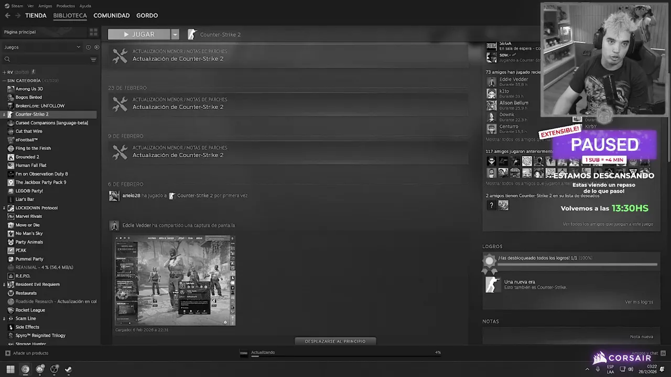Go forward with the right arrow
The height and width of the screenshot is (377, 671).
click(18, 16)
